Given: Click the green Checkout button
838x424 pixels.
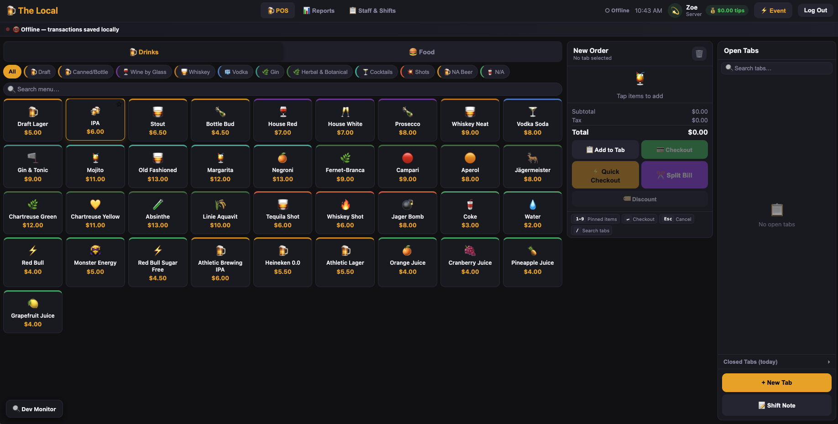Looking at the screenshot, I should [675, 150].
